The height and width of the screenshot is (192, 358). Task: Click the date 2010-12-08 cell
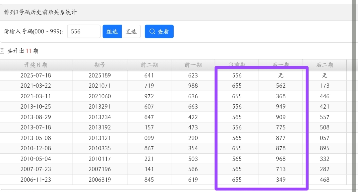(36, 148)
